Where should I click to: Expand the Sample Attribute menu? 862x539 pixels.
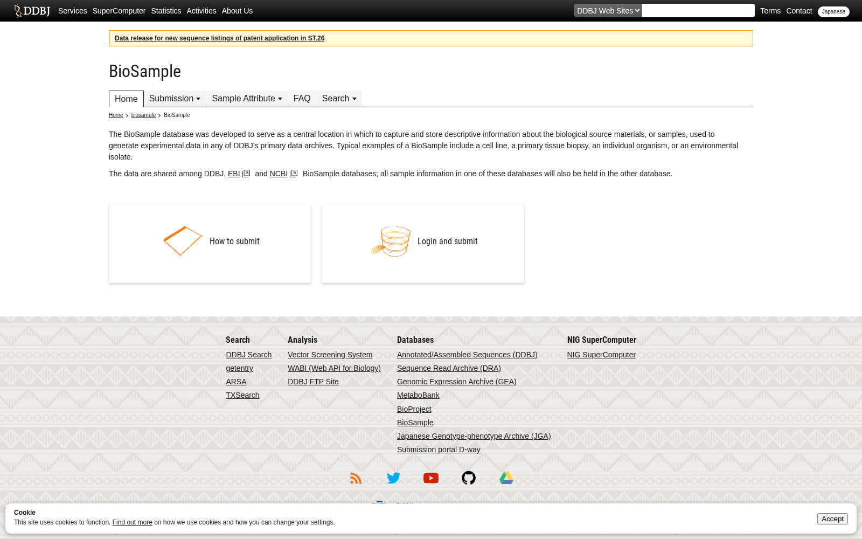(247, 99)
